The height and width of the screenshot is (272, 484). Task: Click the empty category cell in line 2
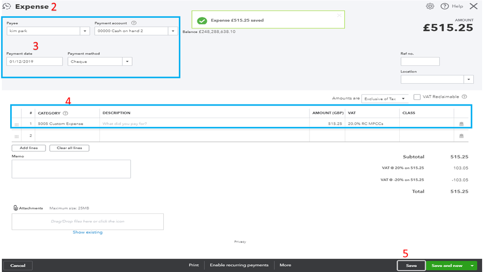[x=67, y=136]
